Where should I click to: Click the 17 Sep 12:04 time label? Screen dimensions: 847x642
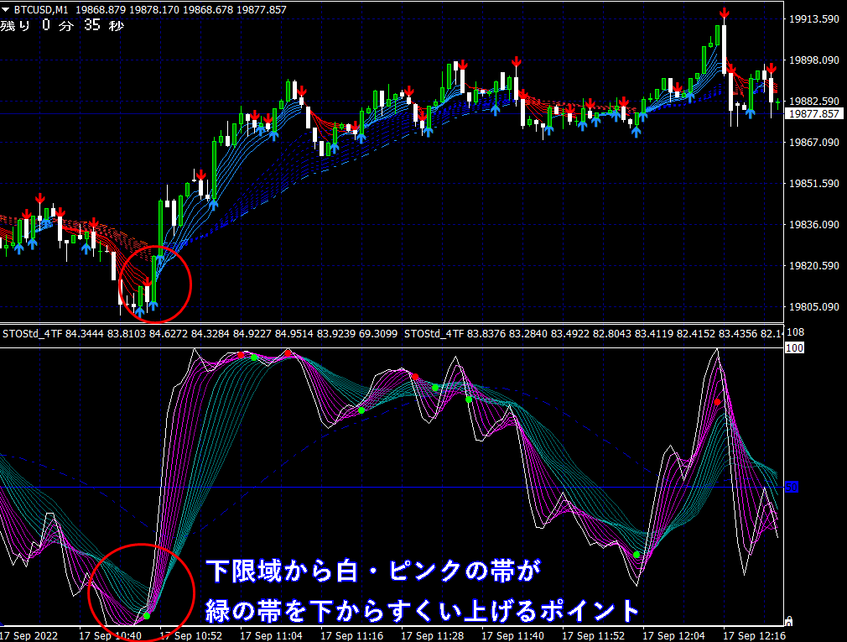673,635
